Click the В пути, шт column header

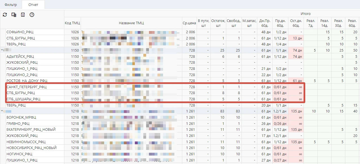(203, 23)
